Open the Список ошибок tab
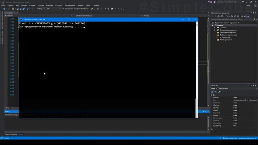 (x=11, y=135)
